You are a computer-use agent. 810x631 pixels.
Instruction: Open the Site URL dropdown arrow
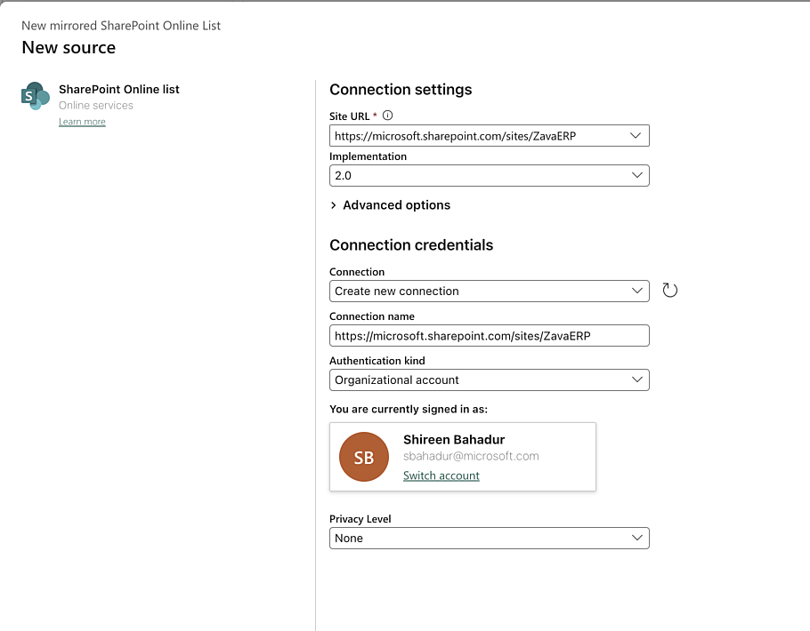point(636,136)
